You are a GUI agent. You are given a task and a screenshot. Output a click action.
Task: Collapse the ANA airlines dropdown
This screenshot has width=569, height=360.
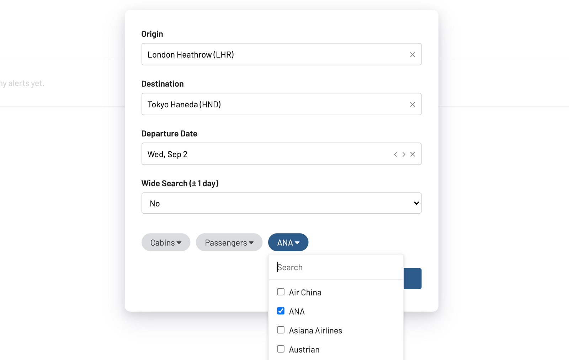click(288, 242)
